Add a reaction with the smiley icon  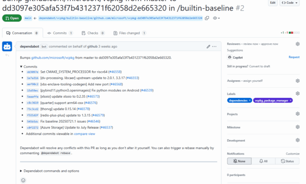(x=23, y=180)
